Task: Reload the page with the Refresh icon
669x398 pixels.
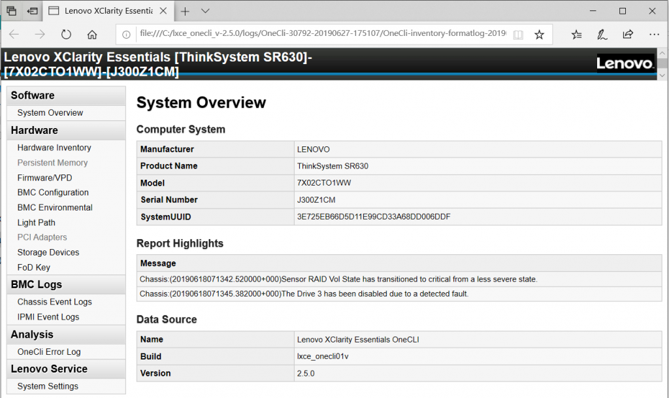Action: (66, 35)
